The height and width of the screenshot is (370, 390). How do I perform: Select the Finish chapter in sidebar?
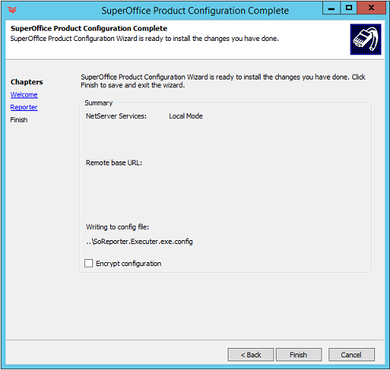(x=19, y=120)
